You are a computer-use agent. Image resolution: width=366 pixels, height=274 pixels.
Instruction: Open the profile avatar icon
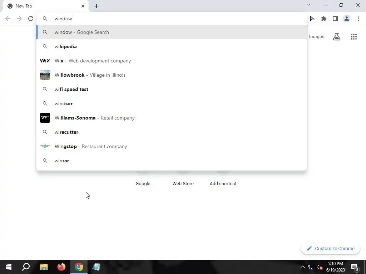347,19
